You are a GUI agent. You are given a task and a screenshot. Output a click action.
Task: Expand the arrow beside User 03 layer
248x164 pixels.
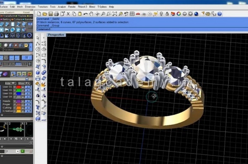pyautogui.click(x=15, y=94)
